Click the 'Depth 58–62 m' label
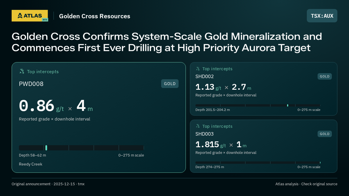Image resolution: width=349 pixels, height=196 pixels. (x=32, y=155)
